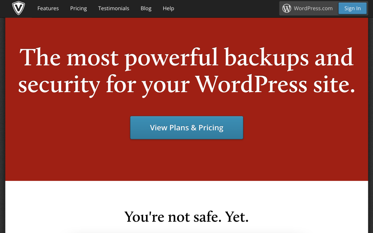Screen dimensions: 373x233
Task: Click the word 'The' starting the headline
Action: click(x=40, y=57)
